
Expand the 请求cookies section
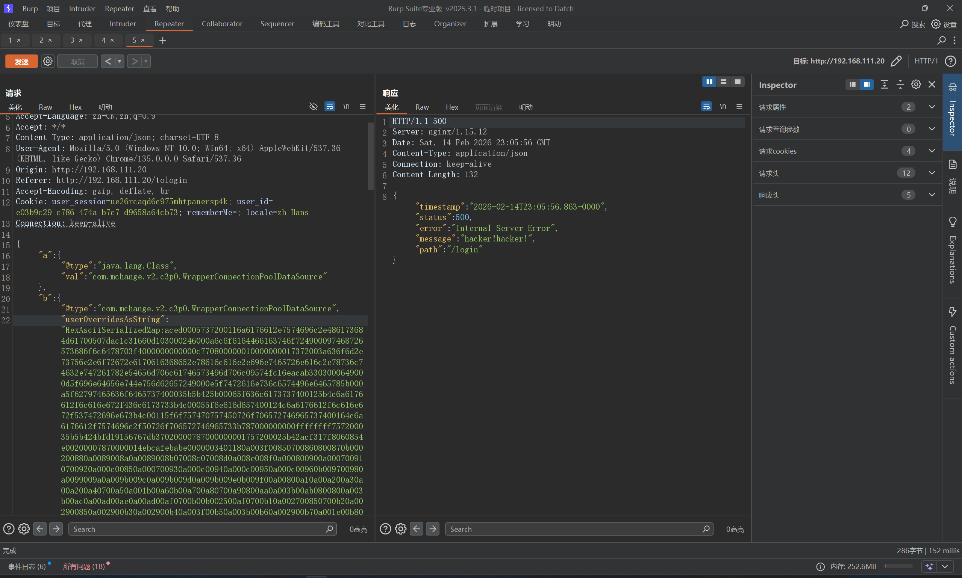coord(932,151)
